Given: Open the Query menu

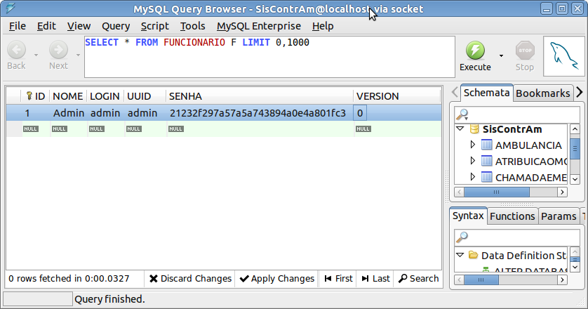Looking at the screenshot, I should point(116,26).
